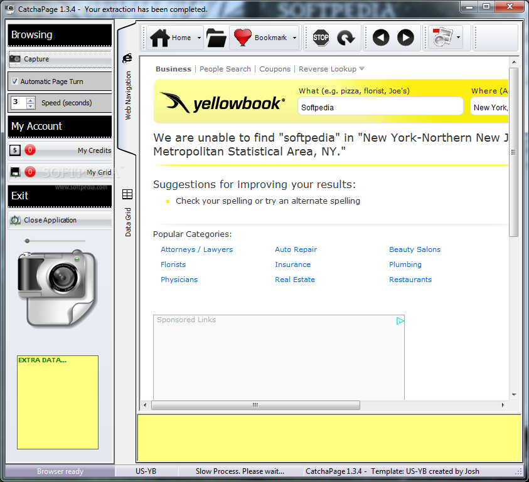
Task: Click the red heart Bookmark icon
Action: point(243,38)
